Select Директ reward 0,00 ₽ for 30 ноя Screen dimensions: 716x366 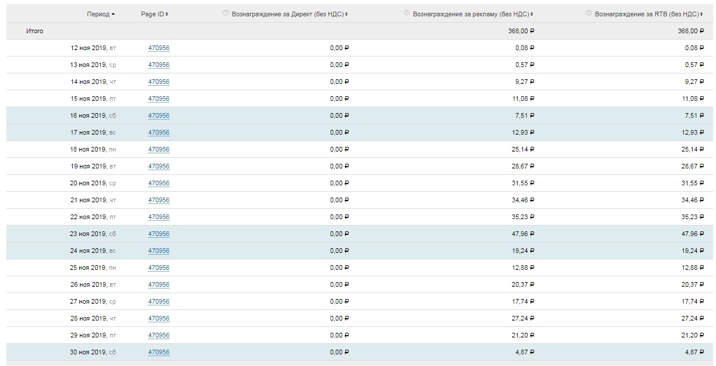339,352
